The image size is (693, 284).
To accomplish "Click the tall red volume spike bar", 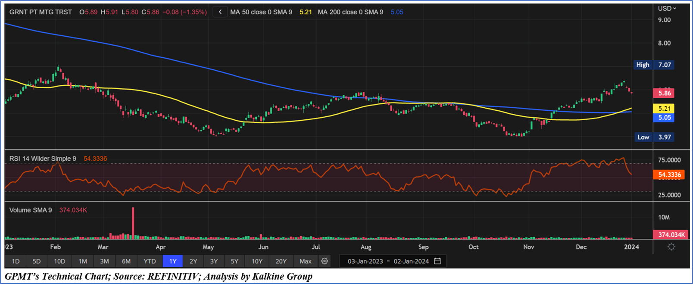I will pos(133,222).
